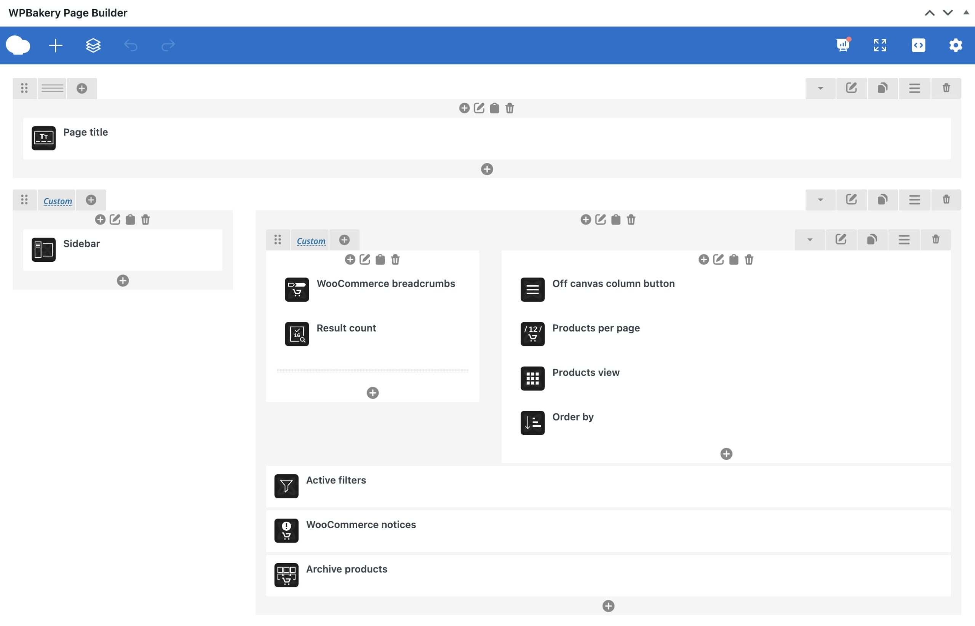Move panel down with chevron down
The width and height of the screenshot is (975, 626).
(x=948, y=13)
